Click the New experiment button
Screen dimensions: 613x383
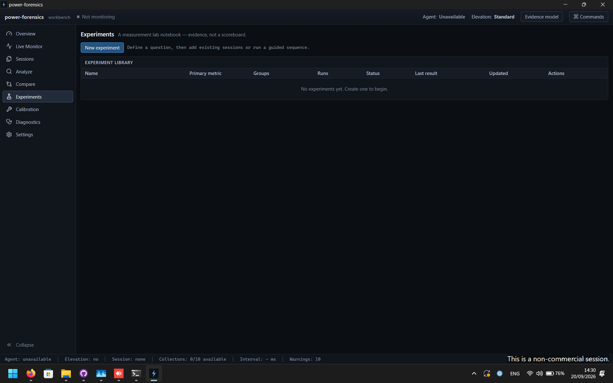tap(102, 47)
